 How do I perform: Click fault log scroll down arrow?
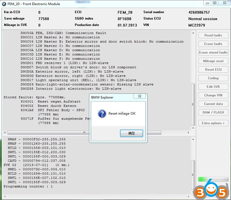pos(193,128)
